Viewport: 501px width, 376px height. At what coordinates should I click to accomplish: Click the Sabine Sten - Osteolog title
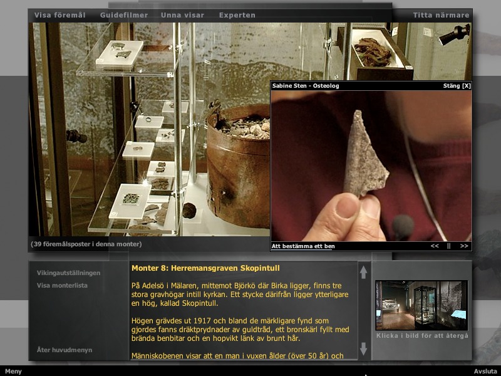pos(306,86)
